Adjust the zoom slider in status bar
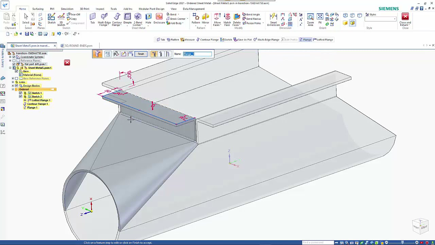 [x=402, y=243]
